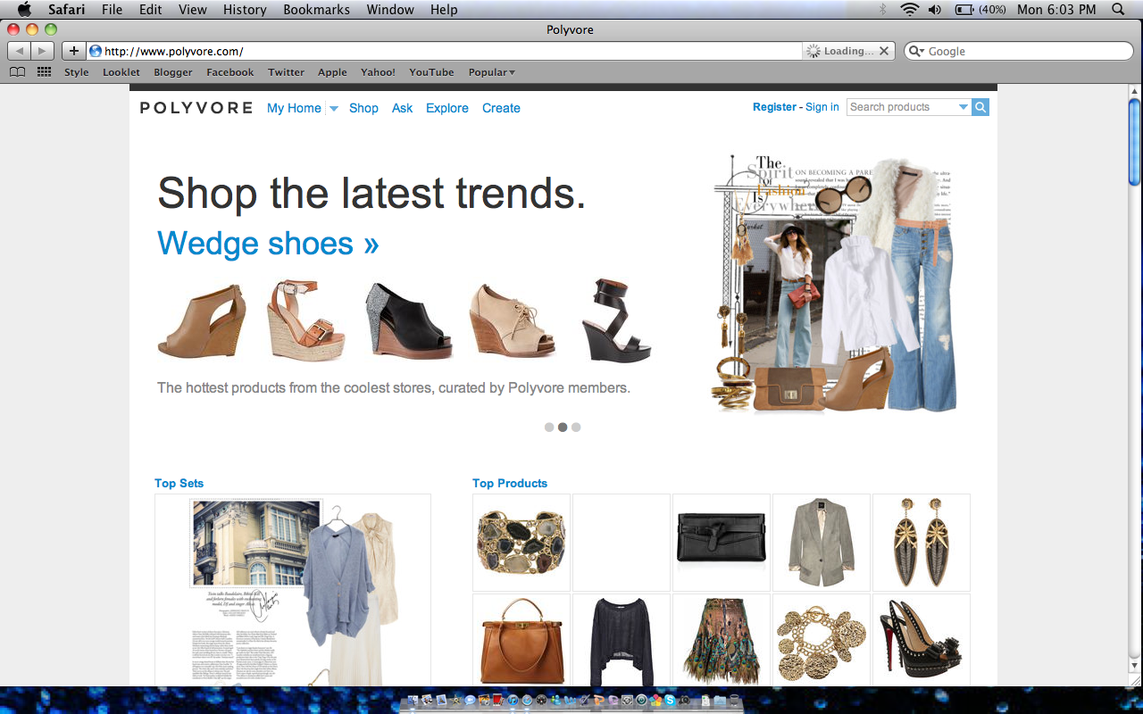1143x714 pixels.
Task: Click the volume speaker icon
Action: (935, 9)
